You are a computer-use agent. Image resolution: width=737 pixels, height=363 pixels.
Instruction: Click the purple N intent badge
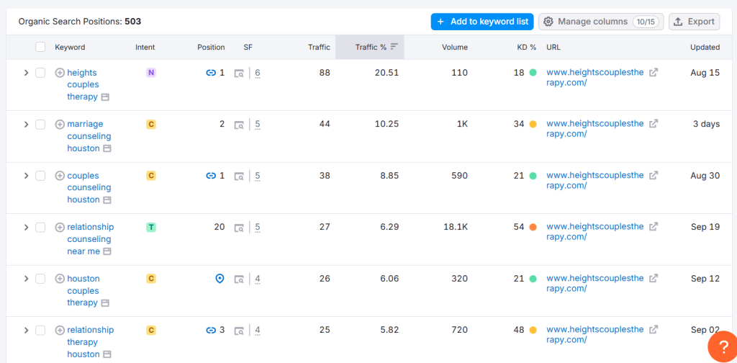(x=151, y=73)
